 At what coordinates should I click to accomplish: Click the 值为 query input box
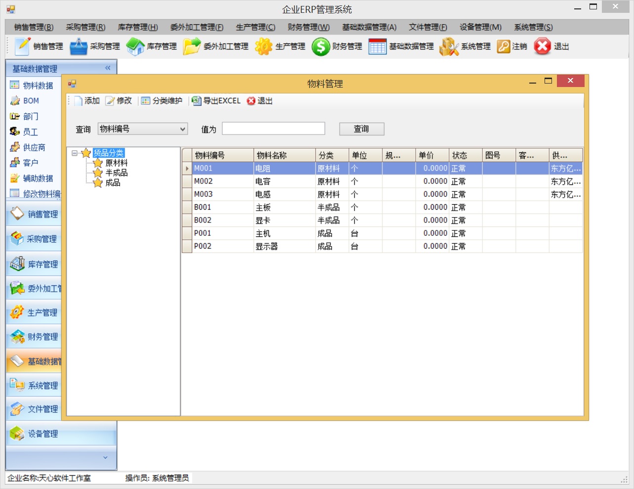pos(273,129)
